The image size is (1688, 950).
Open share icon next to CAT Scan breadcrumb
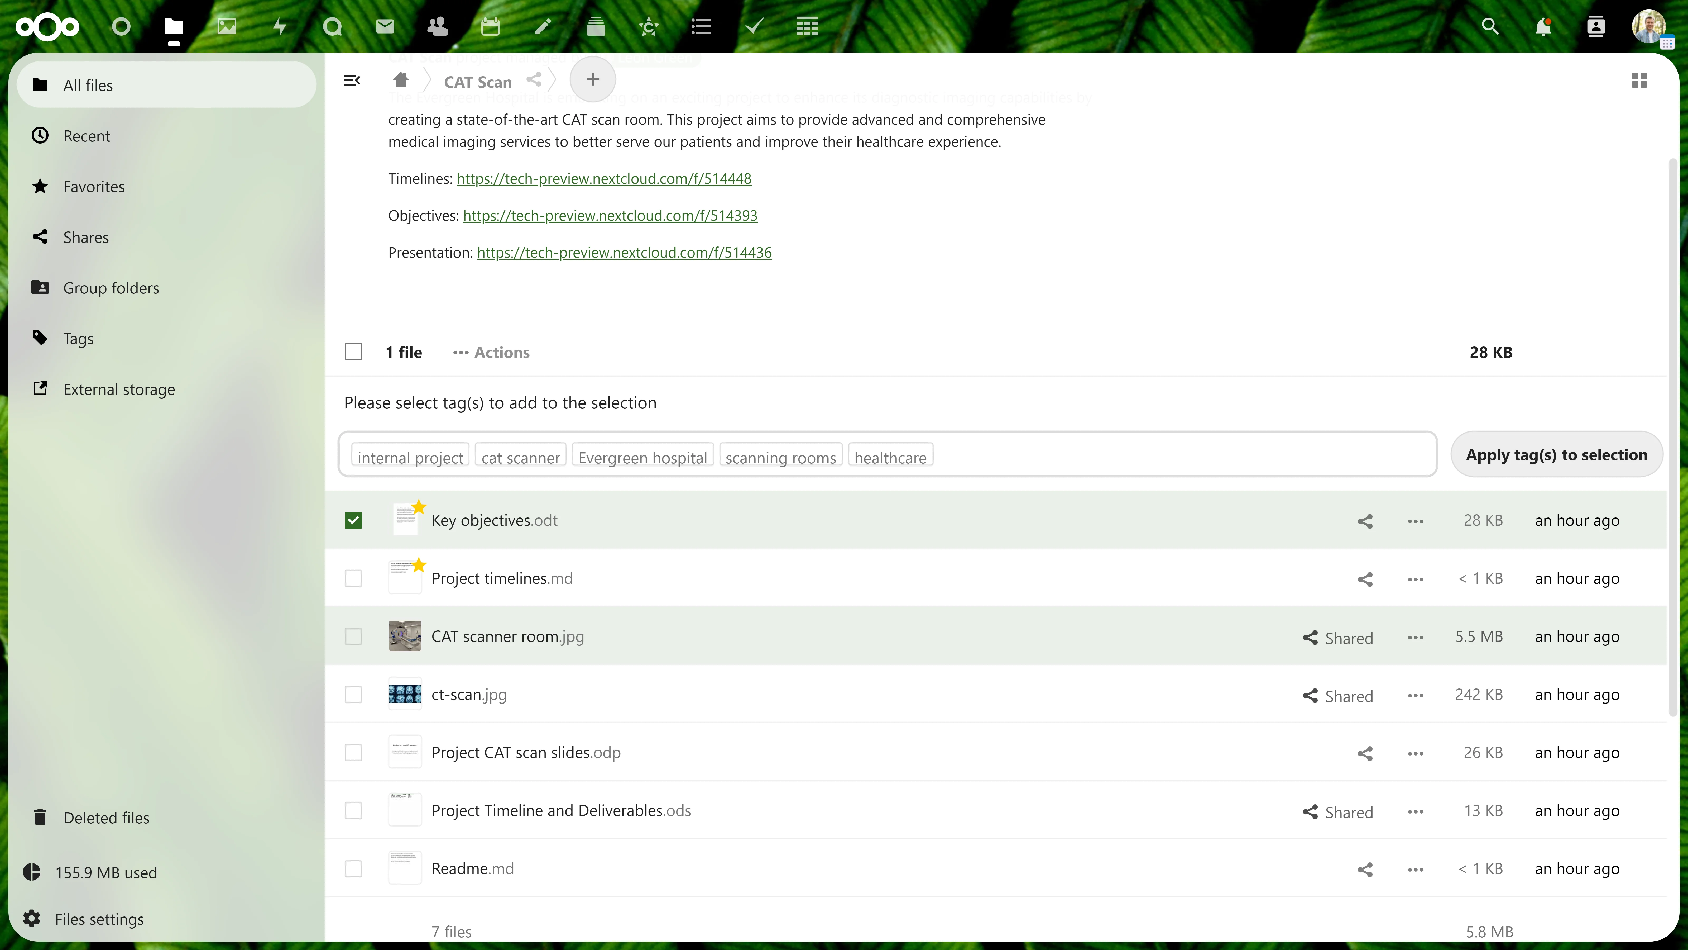534,79
